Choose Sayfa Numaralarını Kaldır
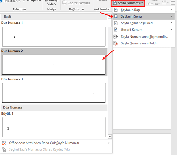Image resolution: width=177 pixels, height=155 pixels. 144,43
